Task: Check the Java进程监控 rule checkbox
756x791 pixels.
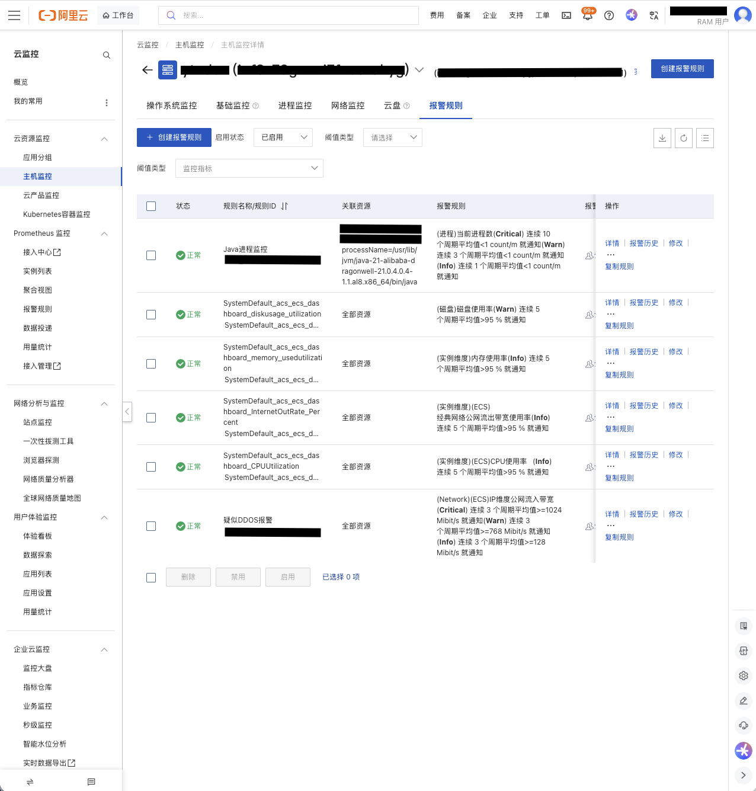Action: [151, 255]
